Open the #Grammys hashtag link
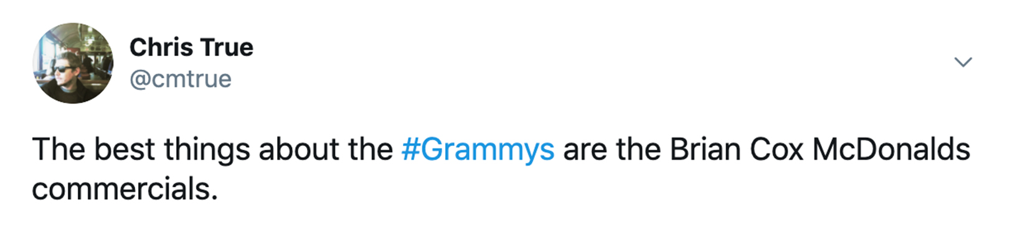Viewport: 1020px width, 233px height. coord(478,150)
